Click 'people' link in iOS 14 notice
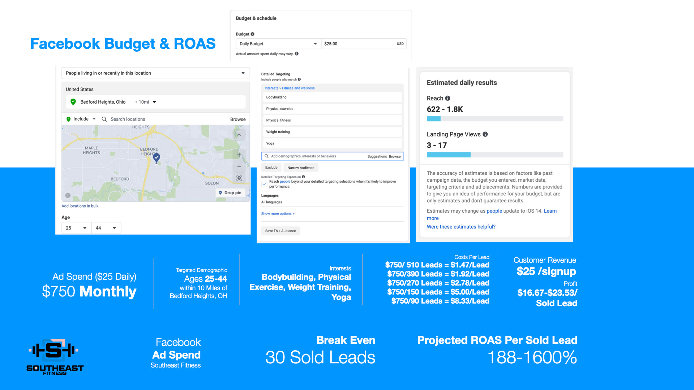 [494, 211]
